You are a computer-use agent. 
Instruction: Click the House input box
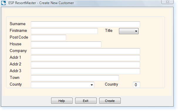(x=66, y=44)
